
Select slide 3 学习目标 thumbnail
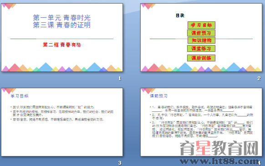(x=62, y=122)
